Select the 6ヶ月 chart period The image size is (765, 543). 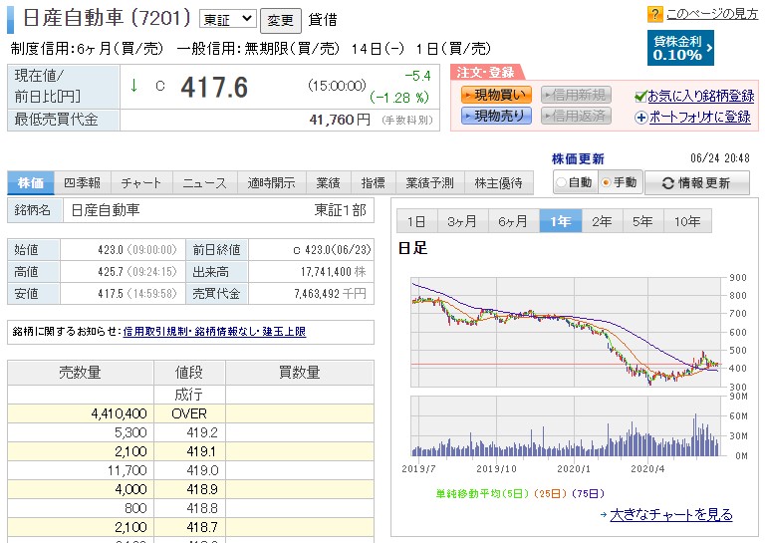[513, 221]
